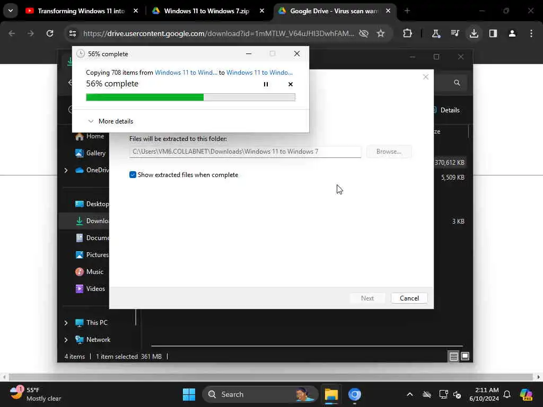Cancel the copy with the X next to pause
543x407 pixels.
pyautogui.click(x=290, y=84)
